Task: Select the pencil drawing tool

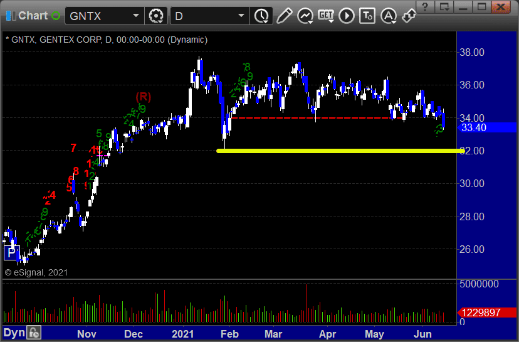Action: (x=284, y=16)
